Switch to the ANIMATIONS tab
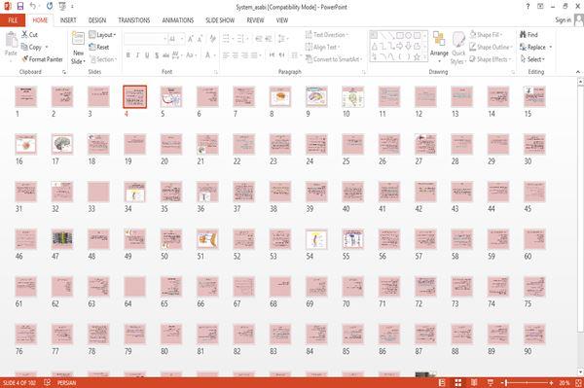 (x=178, y=20)
